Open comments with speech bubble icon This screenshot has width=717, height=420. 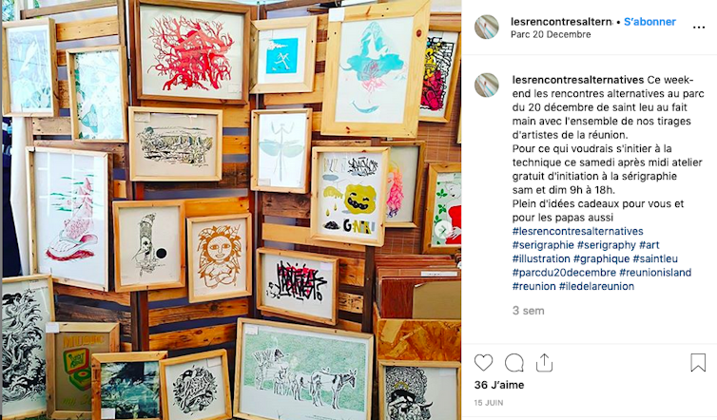point(514,363)
